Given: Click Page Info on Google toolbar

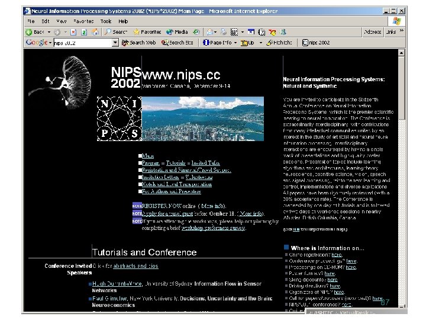Looking at the screenshot, I should tap(217, 43).
